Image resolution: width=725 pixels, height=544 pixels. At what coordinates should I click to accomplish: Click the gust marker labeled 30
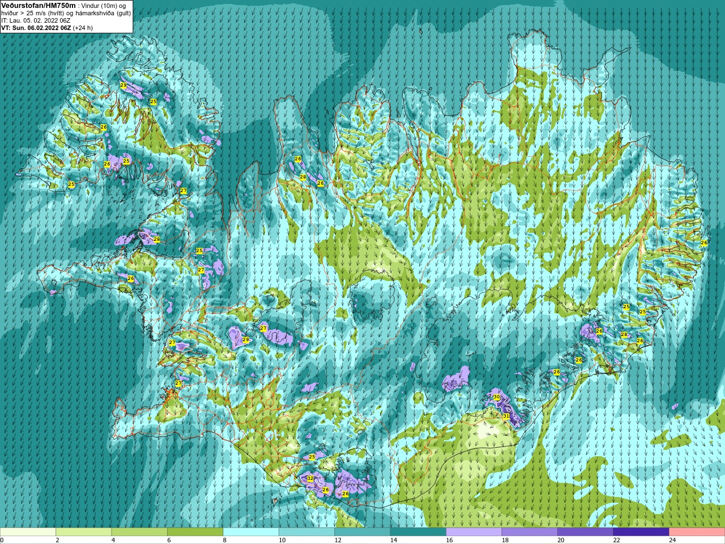(497, 397)
